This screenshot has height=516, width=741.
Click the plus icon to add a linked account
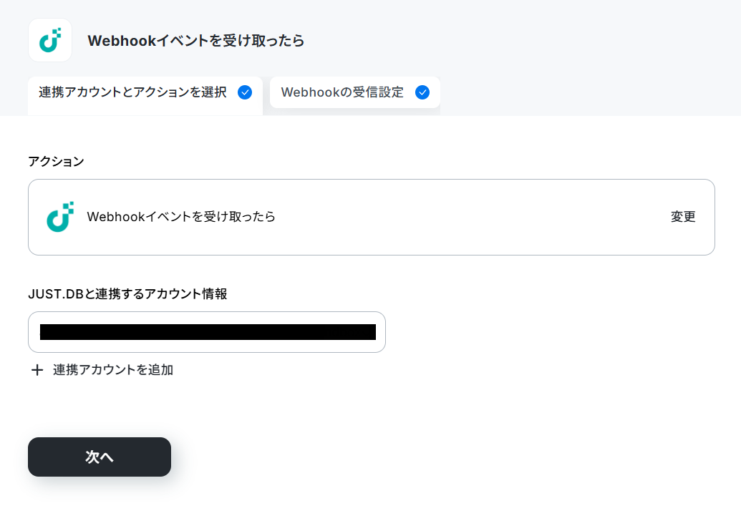[x=37, y=370]
